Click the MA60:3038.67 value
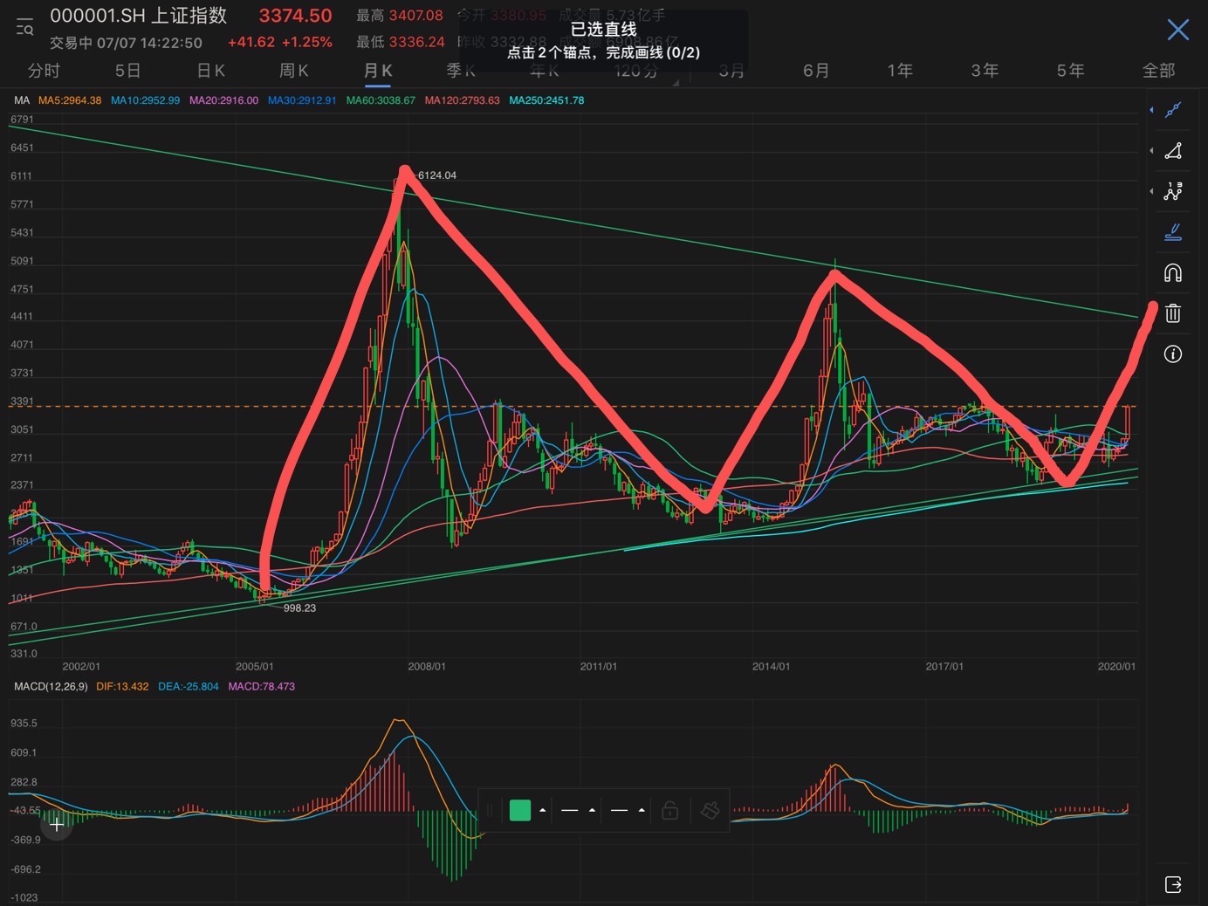Screen dimensions: 1208x906 click(381, 100)
